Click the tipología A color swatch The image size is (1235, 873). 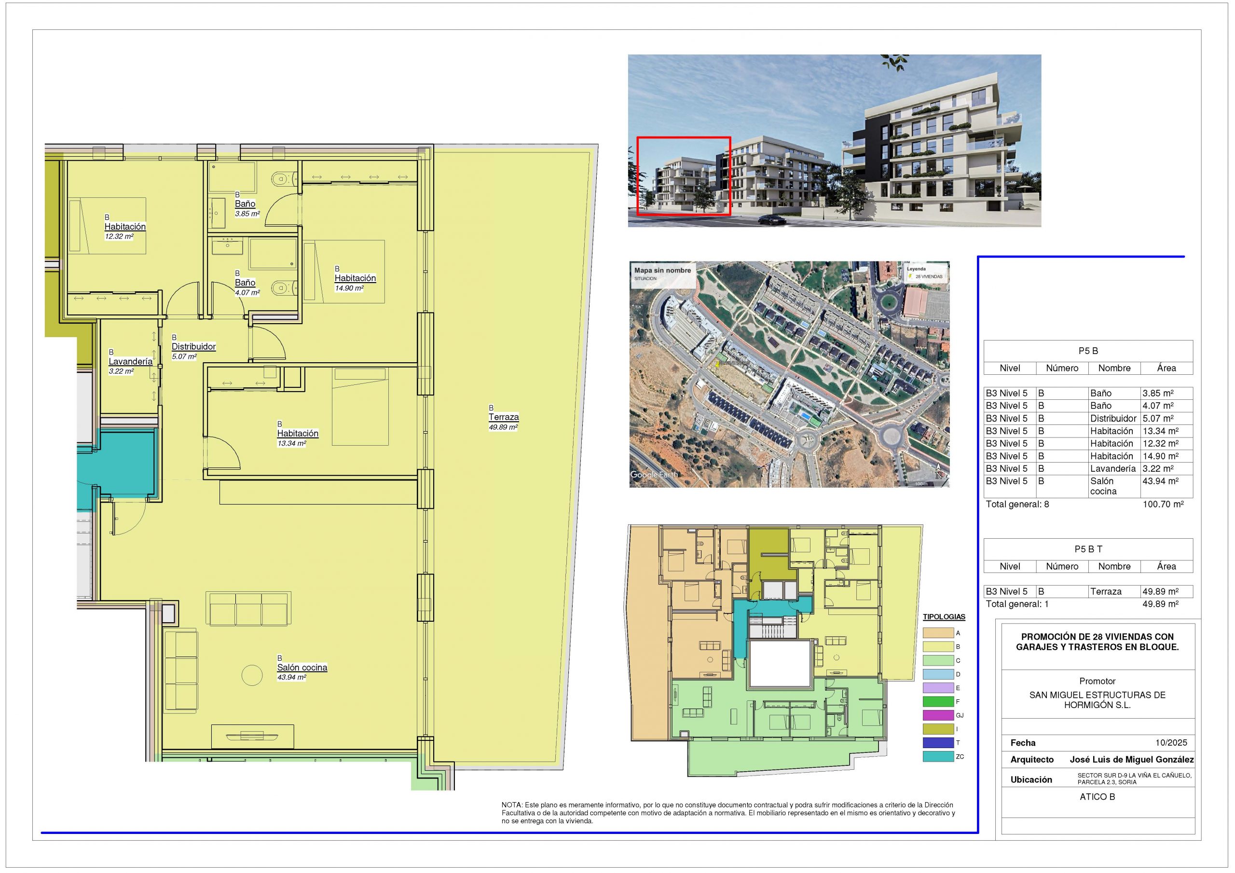(938, 633)
